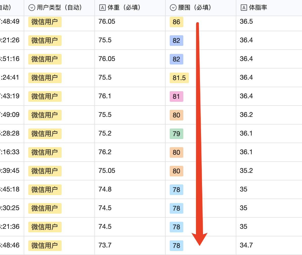Select the 体重（必填）column header

tap(124, 8)
